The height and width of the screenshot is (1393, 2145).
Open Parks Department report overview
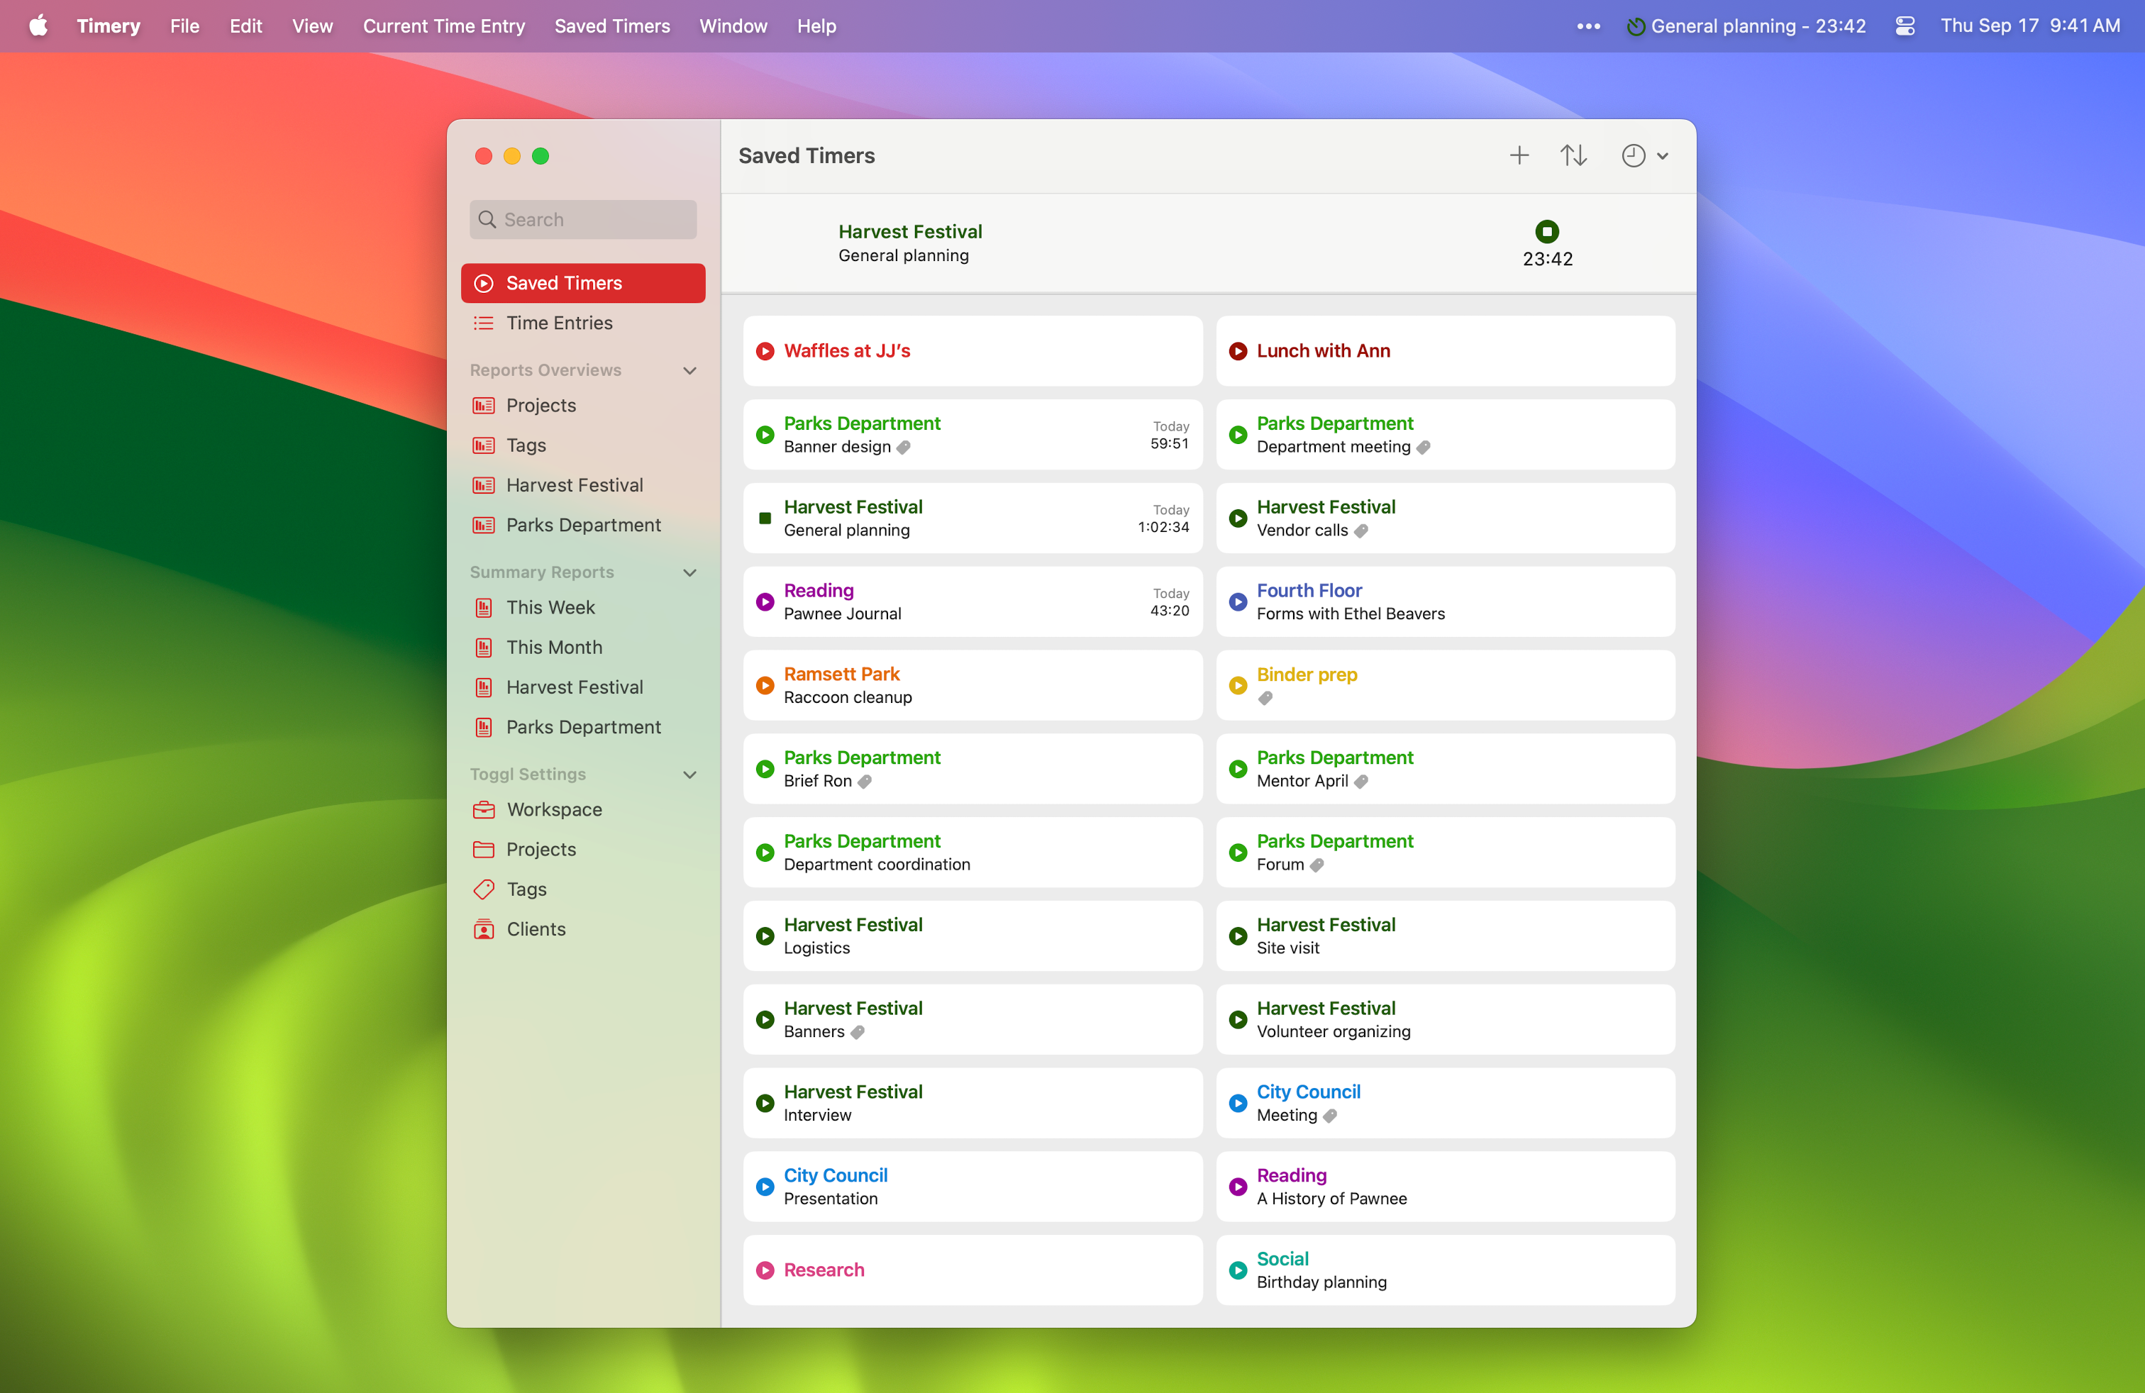click(583, 524)
